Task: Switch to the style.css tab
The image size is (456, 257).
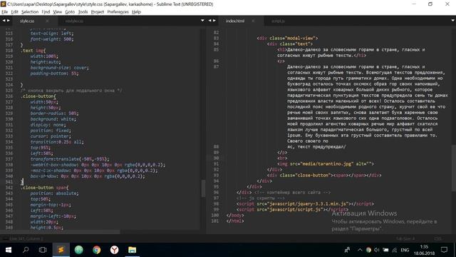Action: pos(27,21)
